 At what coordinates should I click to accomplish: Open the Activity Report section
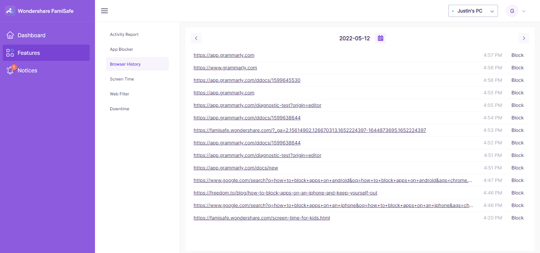tap(124, 34)
